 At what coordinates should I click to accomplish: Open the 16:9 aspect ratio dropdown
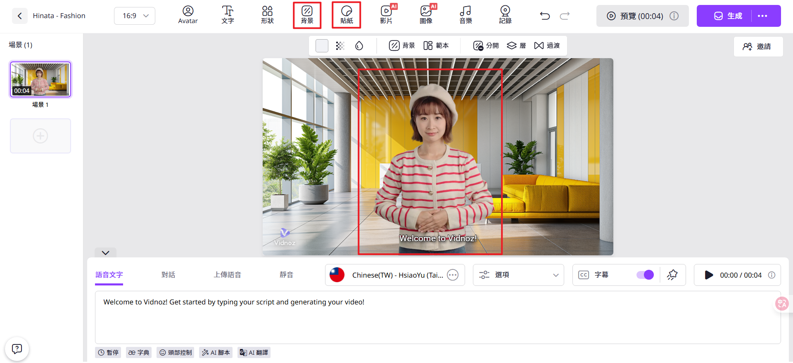click(x=135, y=16)
